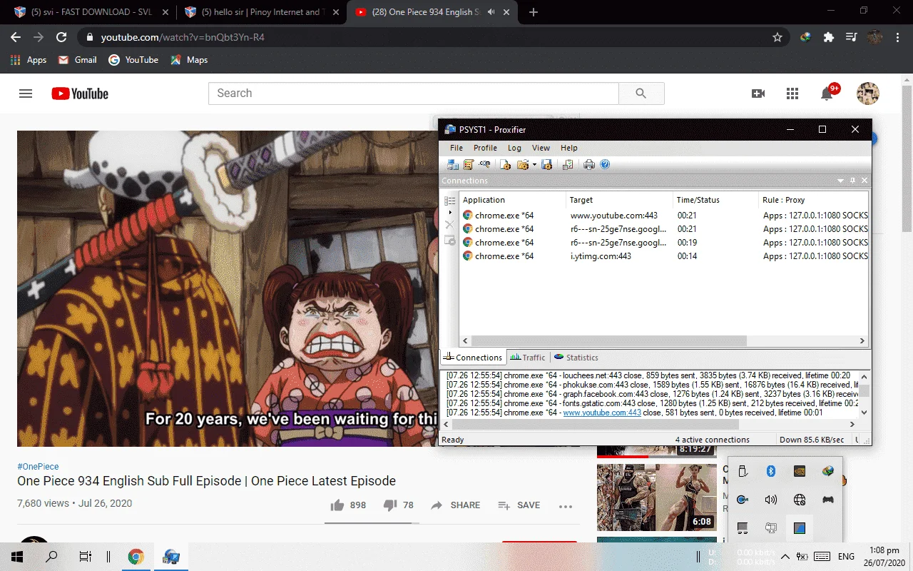Click the SHARE button under the video
Image resolution: width=913 pixels, height=571 pixels.
coord(455,505)
